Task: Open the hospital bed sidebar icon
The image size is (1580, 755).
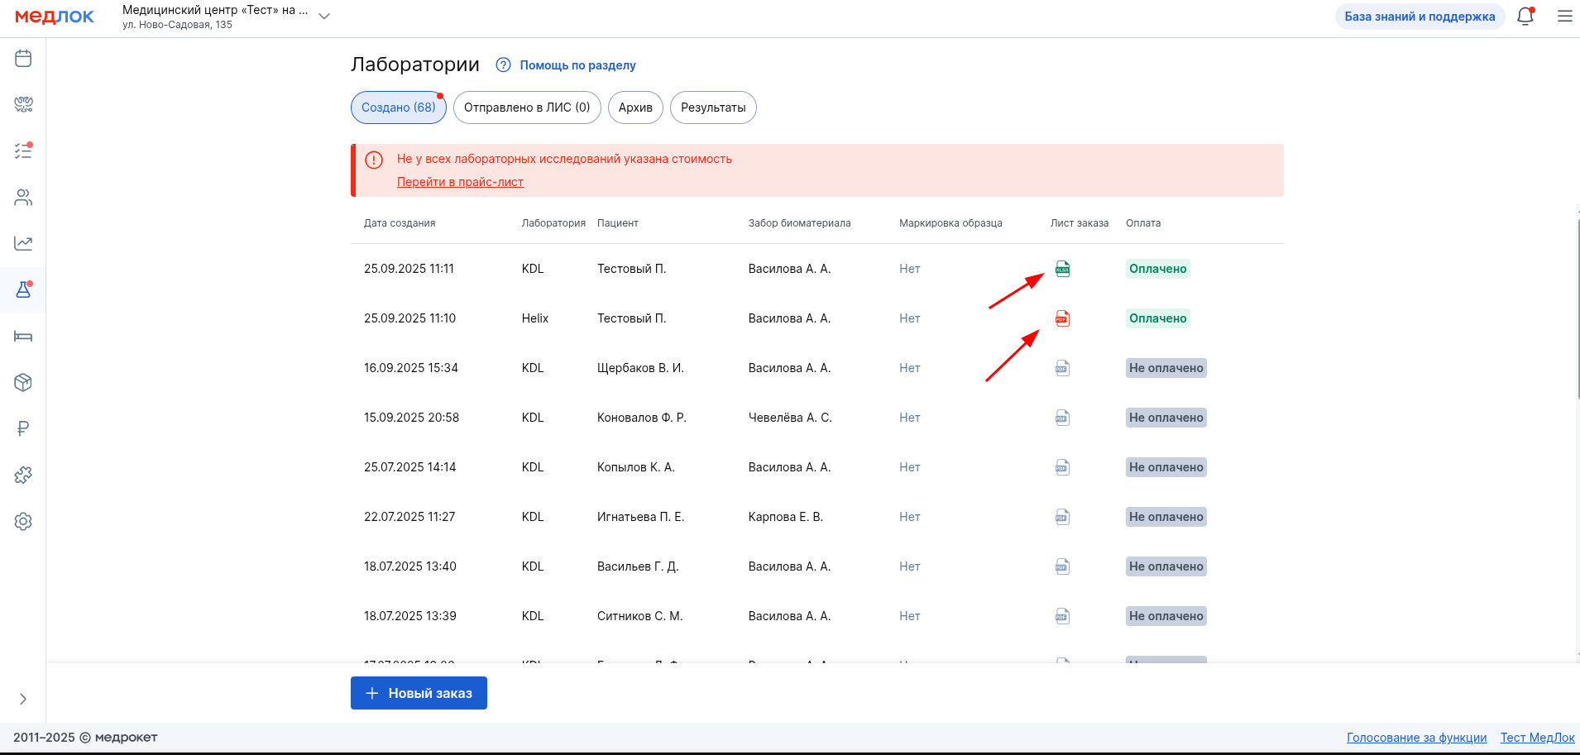Action: pyautogui.click(x=23, y=337)
